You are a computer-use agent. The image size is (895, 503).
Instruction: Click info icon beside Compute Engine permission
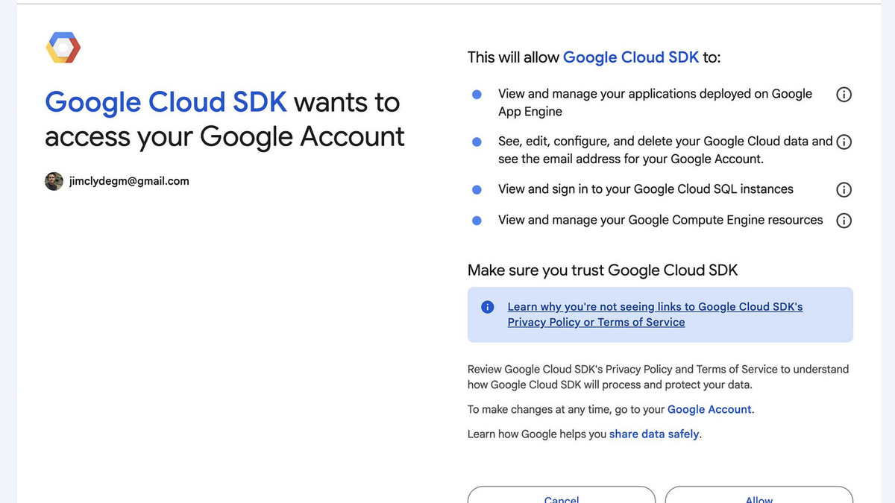[x=844, y=220]
